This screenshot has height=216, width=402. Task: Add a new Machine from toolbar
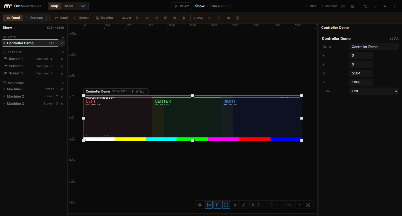point(105,18)
